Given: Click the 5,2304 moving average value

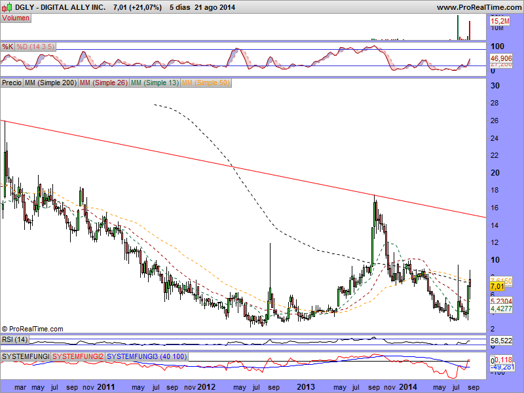Looking at the screenshot, I should pos(501,301).
